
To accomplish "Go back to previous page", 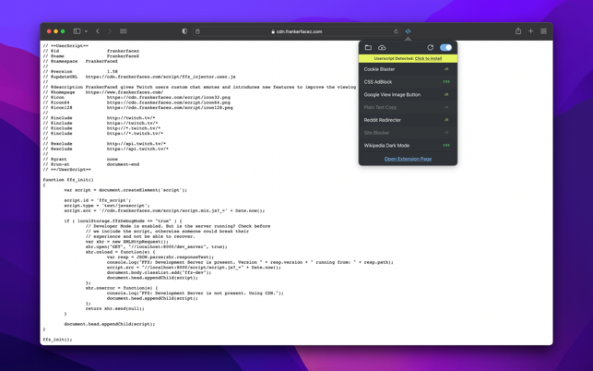I will click(x=98, y=31).
